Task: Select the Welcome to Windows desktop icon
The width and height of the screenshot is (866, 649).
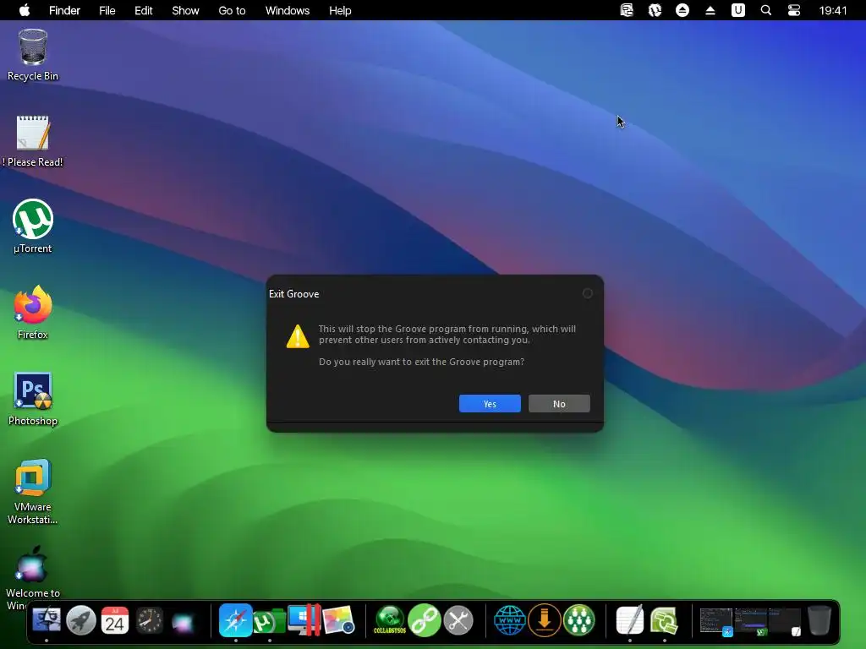Action: pos(33,577)
